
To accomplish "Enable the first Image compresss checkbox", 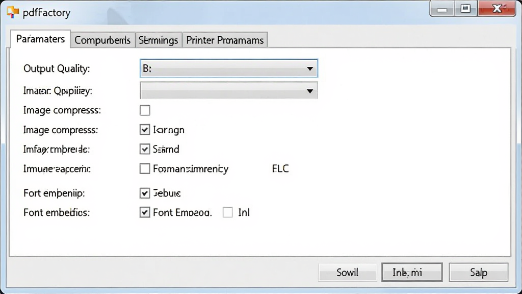I will [x=145, y=110].
